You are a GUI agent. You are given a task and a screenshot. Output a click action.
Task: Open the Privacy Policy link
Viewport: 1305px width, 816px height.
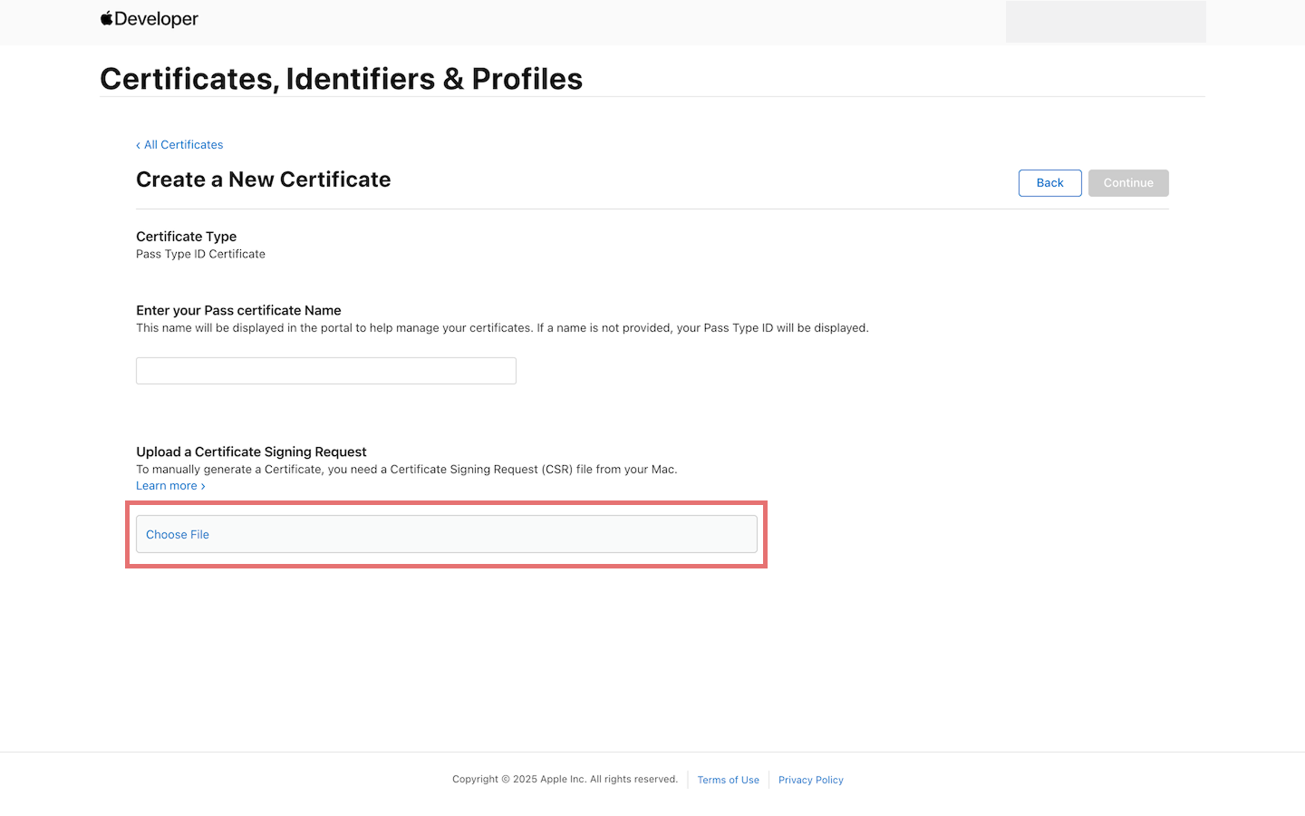point(810,780)
